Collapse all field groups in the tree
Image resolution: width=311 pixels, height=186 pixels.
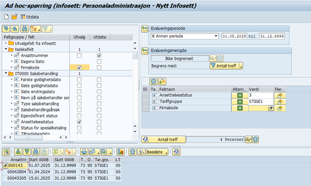(x=15, y=29)
